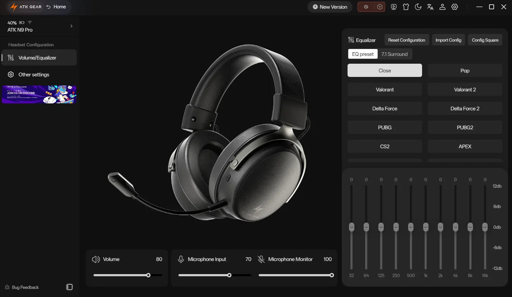
Task: Open the skin theme shirt icon
Action: point(406,7)
